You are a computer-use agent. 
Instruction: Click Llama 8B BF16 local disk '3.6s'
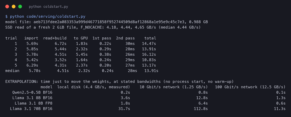[x=125, y=98]
